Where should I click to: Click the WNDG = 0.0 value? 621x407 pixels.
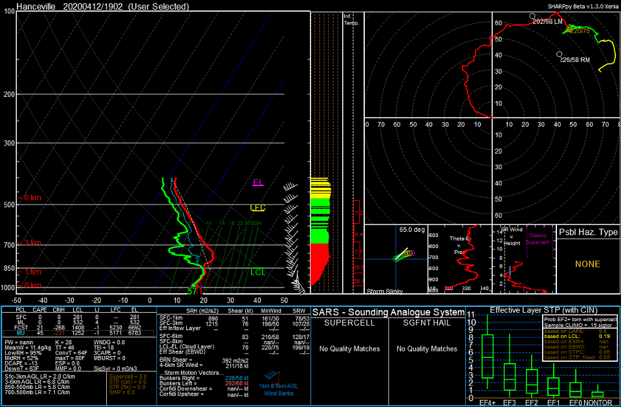111,342
